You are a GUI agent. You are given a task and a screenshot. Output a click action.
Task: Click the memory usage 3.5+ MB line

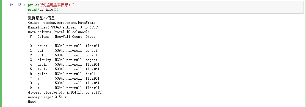[x=48, y=97]
